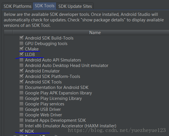
Task: Toggle the LLDB checkbox
Action: coord(22,54)
